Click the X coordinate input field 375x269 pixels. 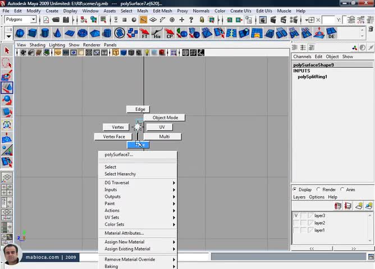328,20
